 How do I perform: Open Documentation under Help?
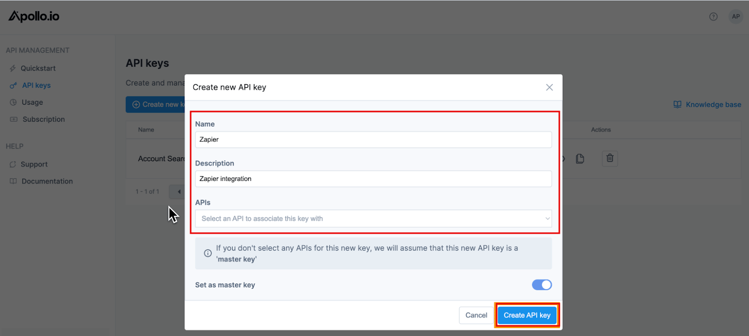point(47,182)
